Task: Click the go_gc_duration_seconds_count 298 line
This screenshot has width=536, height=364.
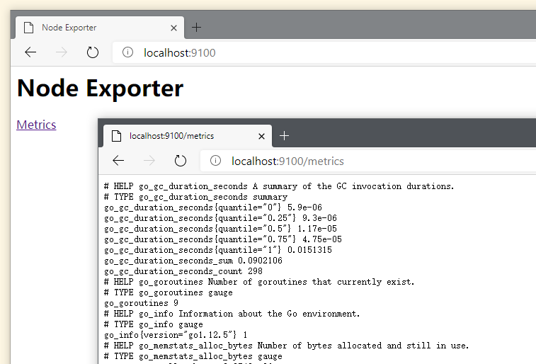Action: point(183,271)
